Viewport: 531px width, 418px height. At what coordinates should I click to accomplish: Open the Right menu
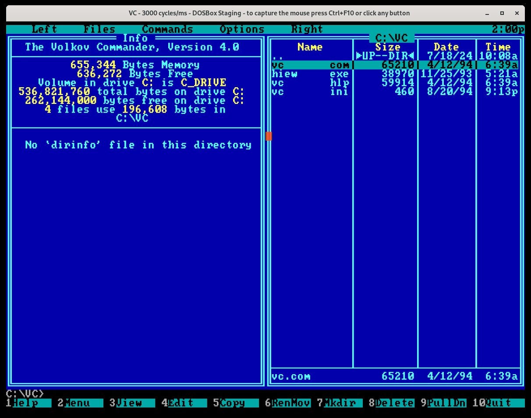pos(307,29)
